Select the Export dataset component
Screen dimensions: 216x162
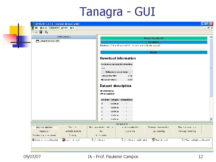(71, 140)
